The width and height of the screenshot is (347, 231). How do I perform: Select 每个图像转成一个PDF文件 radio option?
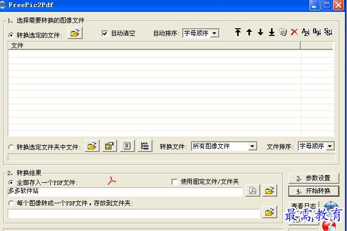(11, 203)
